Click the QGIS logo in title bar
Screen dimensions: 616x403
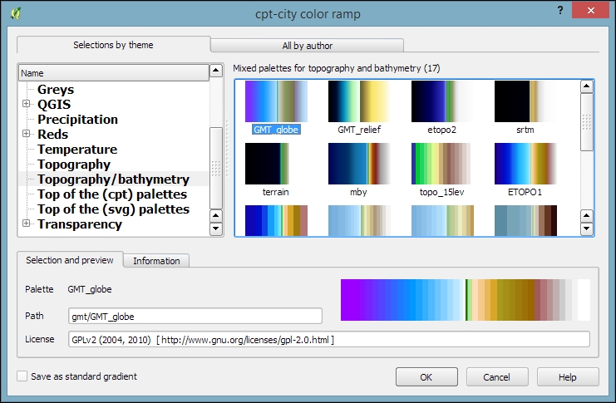15,13
